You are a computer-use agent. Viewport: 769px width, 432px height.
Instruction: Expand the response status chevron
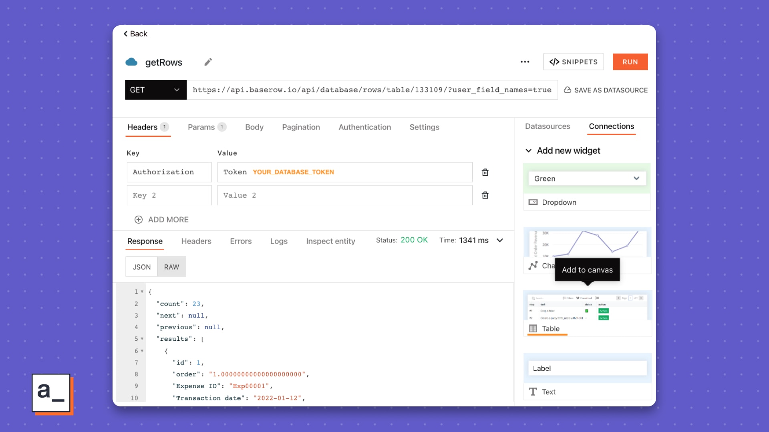pos(500,240)
